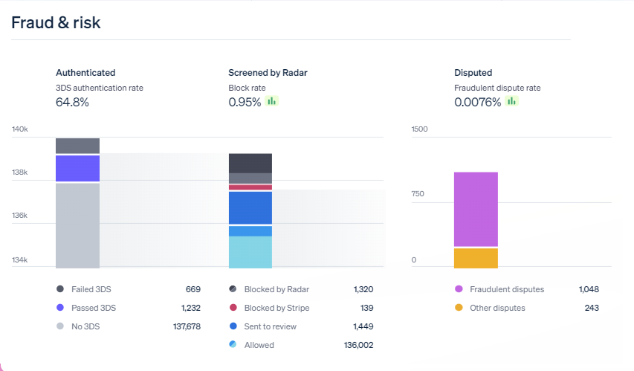Click the Passed 3DS legend label
Viewport: 634px width, 371px height.
click(x=94, y=308)
